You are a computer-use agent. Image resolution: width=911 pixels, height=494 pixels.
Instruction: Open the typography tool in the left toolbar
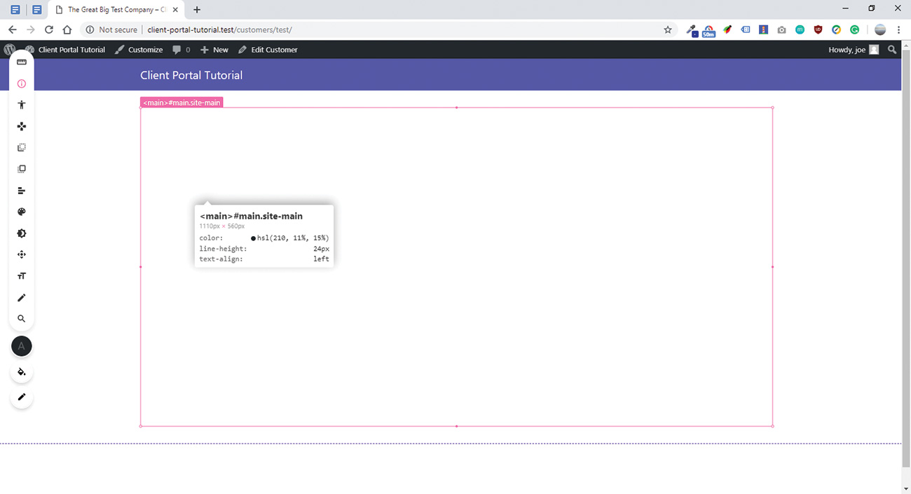click(x=21, y=275)
